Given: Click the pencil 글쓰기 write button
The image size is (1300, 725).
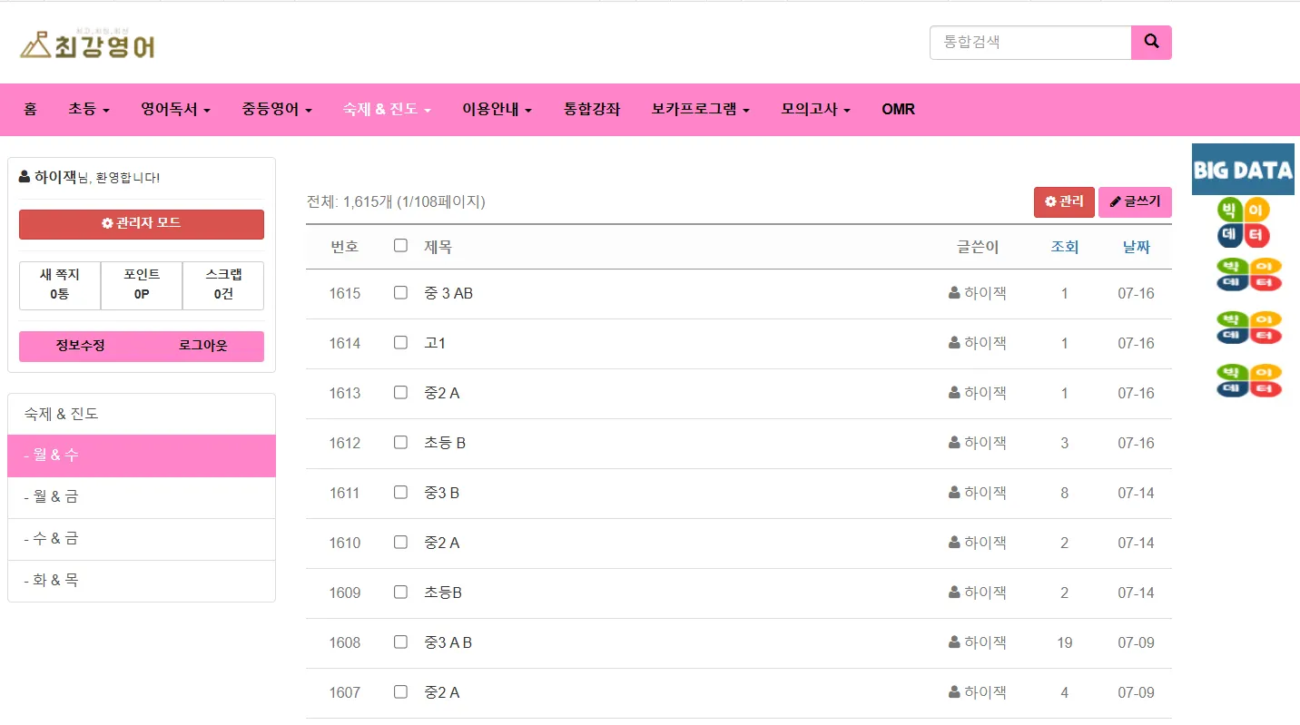Looking at the screenshot, I should pyautogui.click(x=1135, y=201).
